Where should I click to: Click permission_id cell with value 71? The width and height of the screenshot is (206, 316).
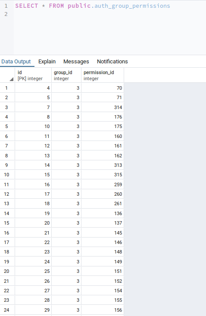(x=103, y=97)
